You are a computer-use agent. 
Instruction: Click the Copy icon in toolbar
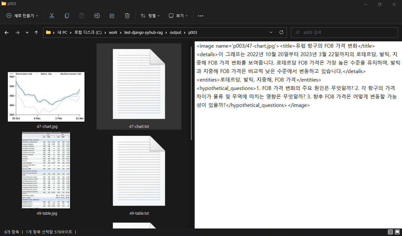67,16
